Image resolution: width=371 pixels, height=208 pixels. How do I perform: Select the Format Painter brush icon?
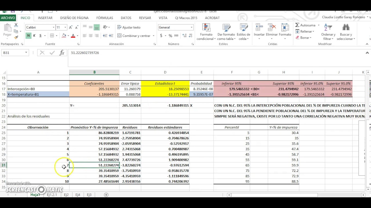16,37
